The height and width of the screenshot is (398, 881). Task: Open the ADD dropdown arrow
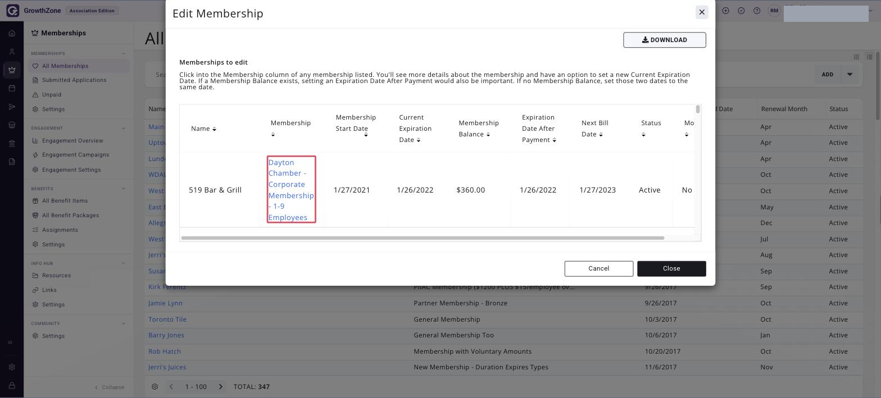[850, 75]
